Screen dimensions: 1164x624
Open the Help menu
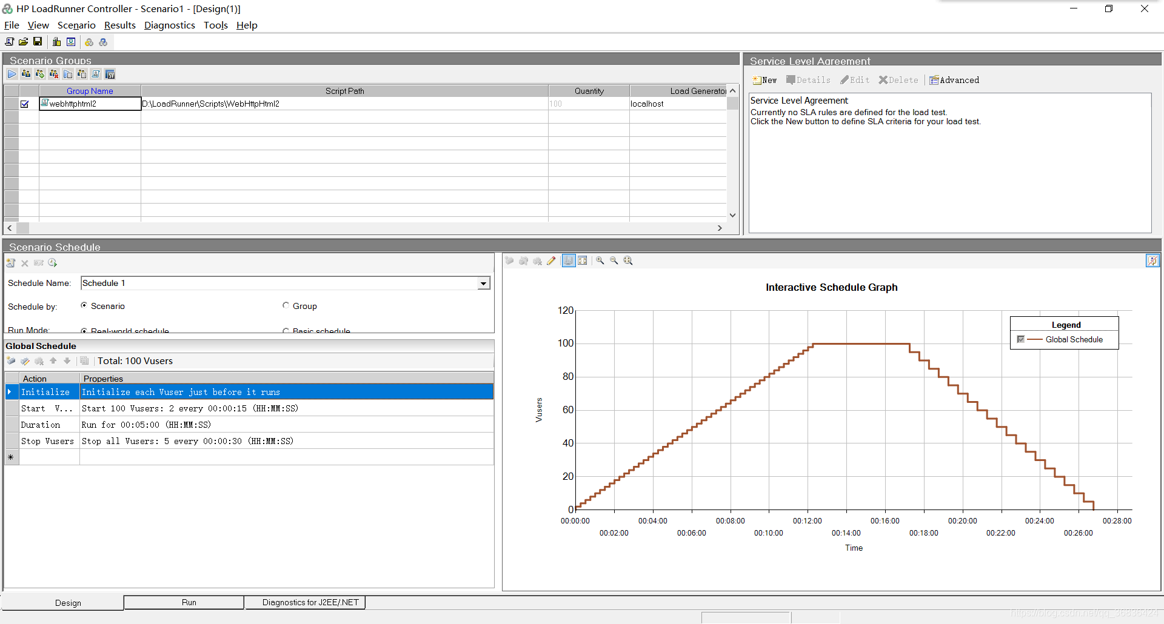pyautogui.click(x=247, y=25)
